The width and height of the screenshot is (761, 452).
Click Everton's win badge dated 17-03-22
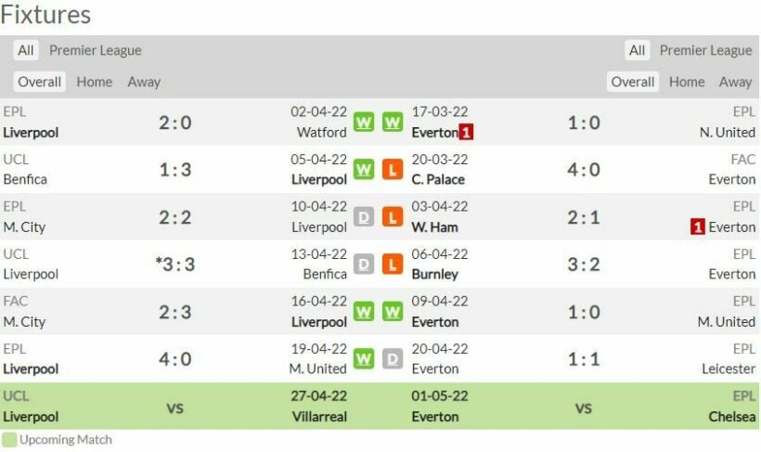pos(393,123)
